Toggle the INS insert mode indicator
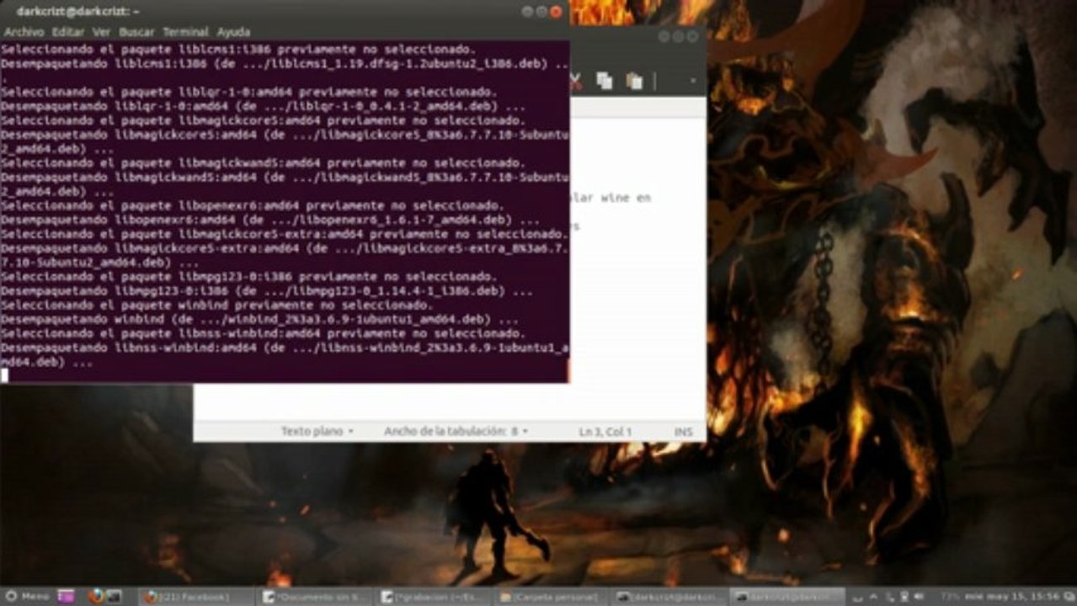This screenshot has height=606, width=1077. click(x=683, y=432)
